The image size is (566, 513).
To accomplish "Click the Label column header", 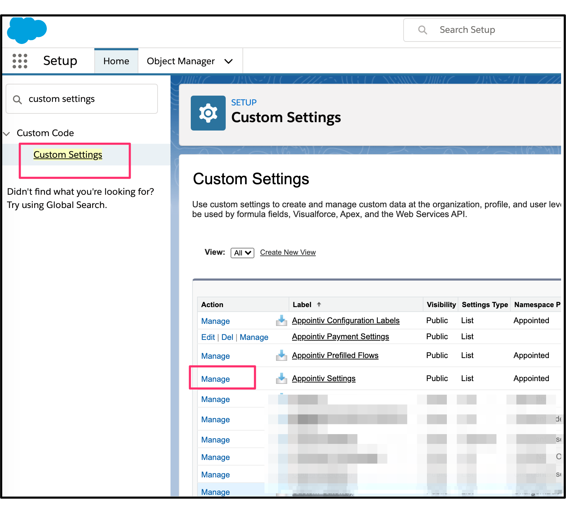I will click(356, 304).
